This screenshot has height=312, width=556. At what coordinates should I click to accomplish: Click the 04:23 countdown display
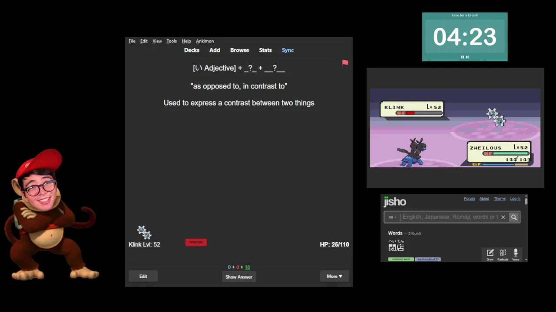(465, 37)
